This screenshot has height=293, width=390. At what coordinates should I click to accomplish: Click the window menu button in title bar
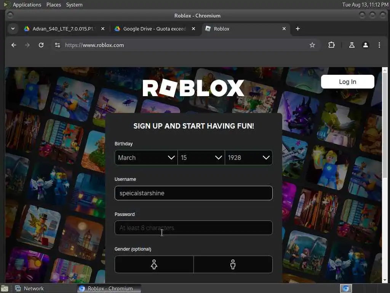click(10, 15)
